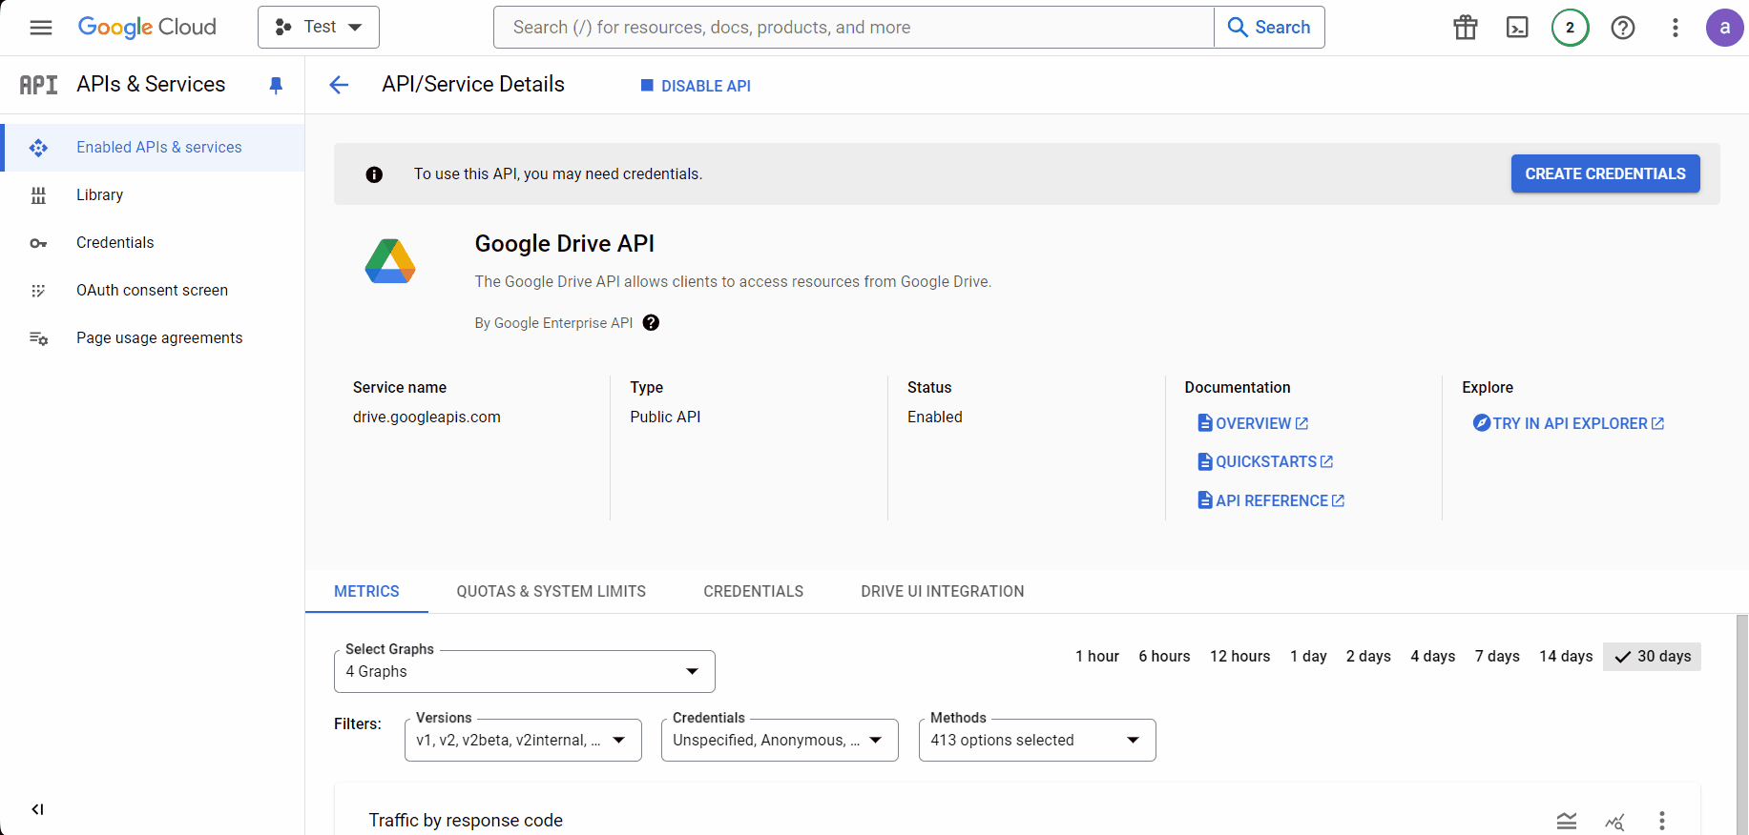The width and height of the screenshot is (1749, 835).
Task: Open Library in the sidebar
Action: [153, 195]
